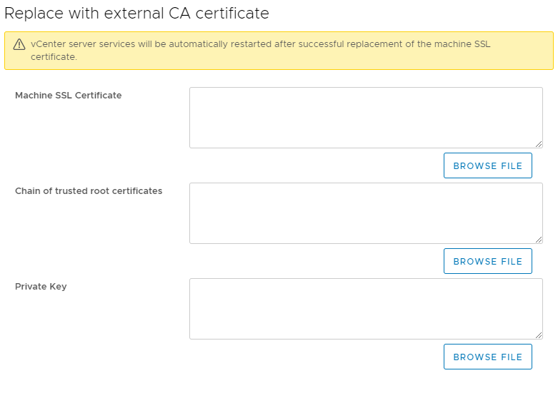The height and width of the screenshot is (393, 558).
Task: Browse file for Machine SSL Certificate
Action: (x=487, y=165)
